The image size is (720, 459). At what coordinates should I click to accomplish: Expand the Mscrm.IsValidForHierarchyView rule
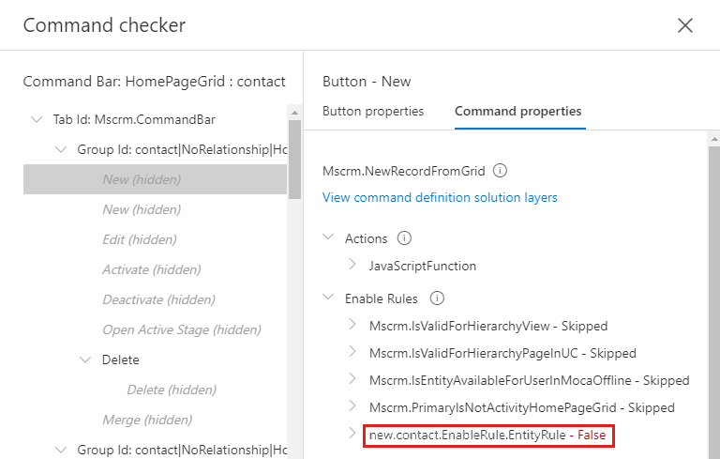pyautogui.click(x=352, y=326)
